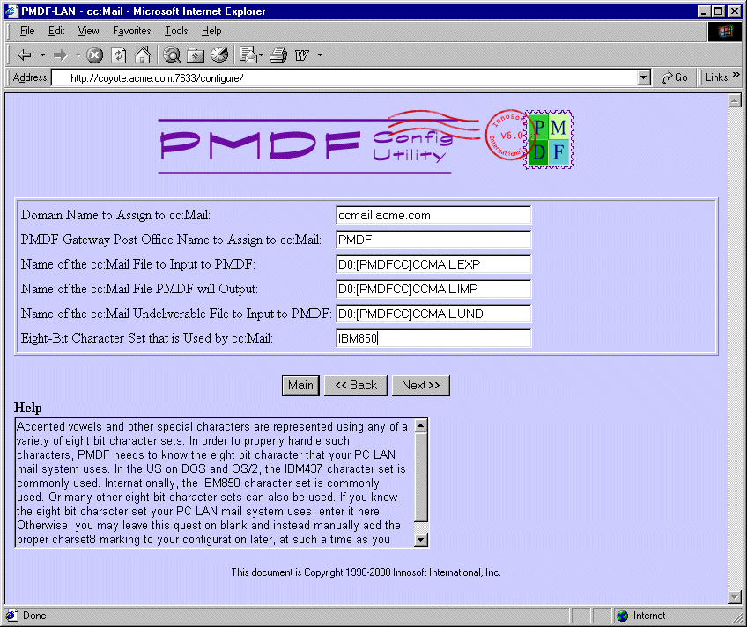
Task: Open the Favorites folder toolbar icon
Action: tap(196, 55)
